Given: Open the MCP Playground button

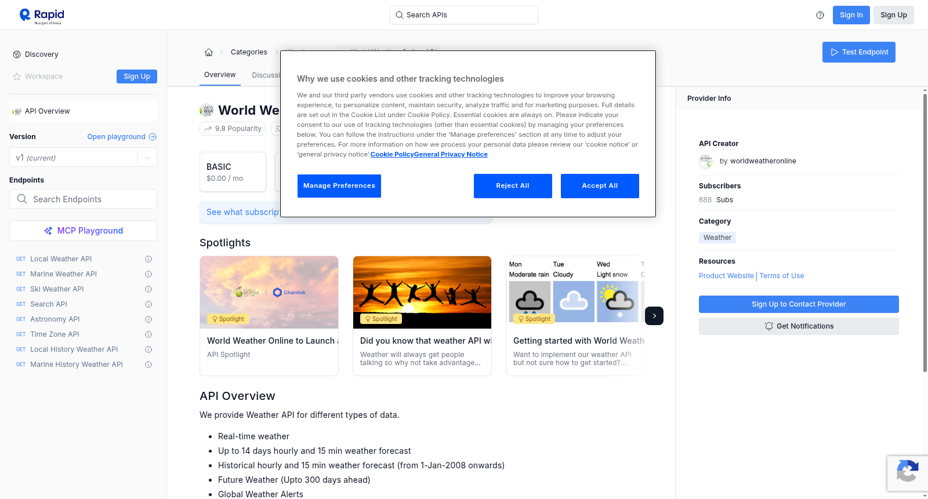Looking at the screenshot, I should tap(83, 231).
